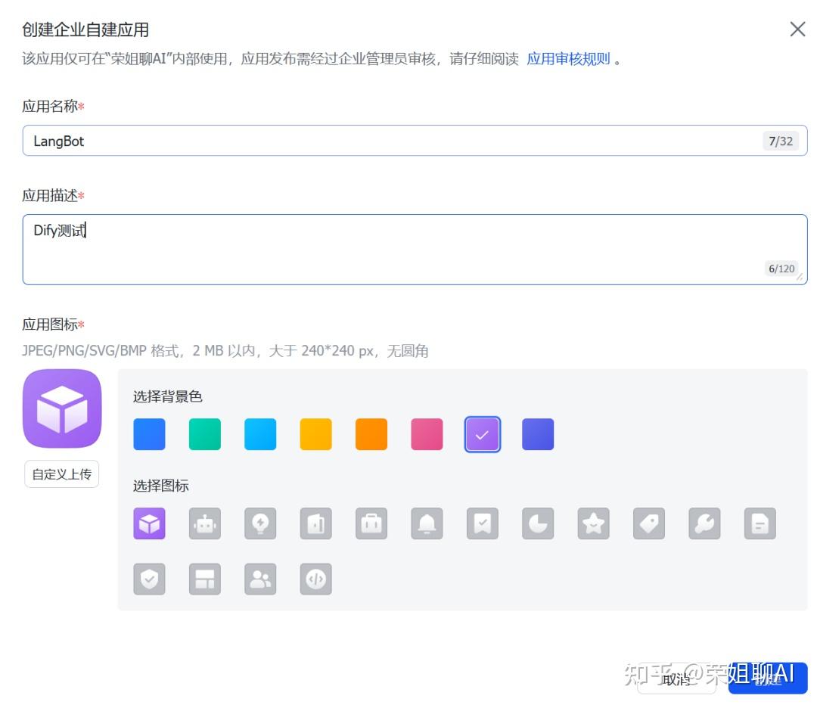This screenshot has width=817, height=708.
Task: Pick the sky blue background color
Action: pos(260,434)
